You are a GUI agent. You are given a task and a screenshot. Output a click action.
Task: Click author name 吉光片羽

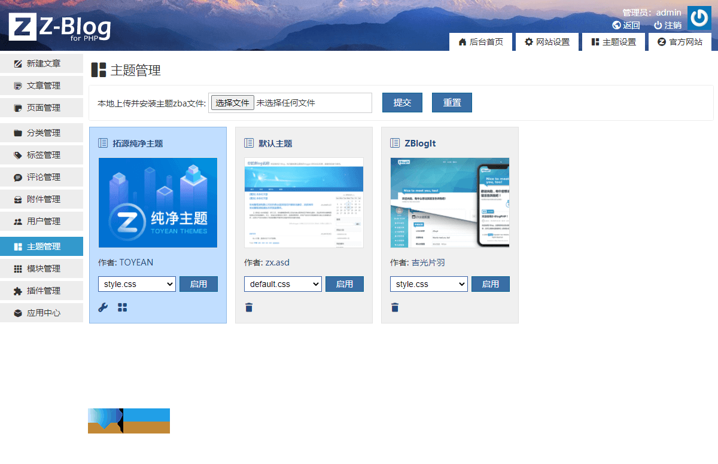pyautogui.click(x=428, y=262)
